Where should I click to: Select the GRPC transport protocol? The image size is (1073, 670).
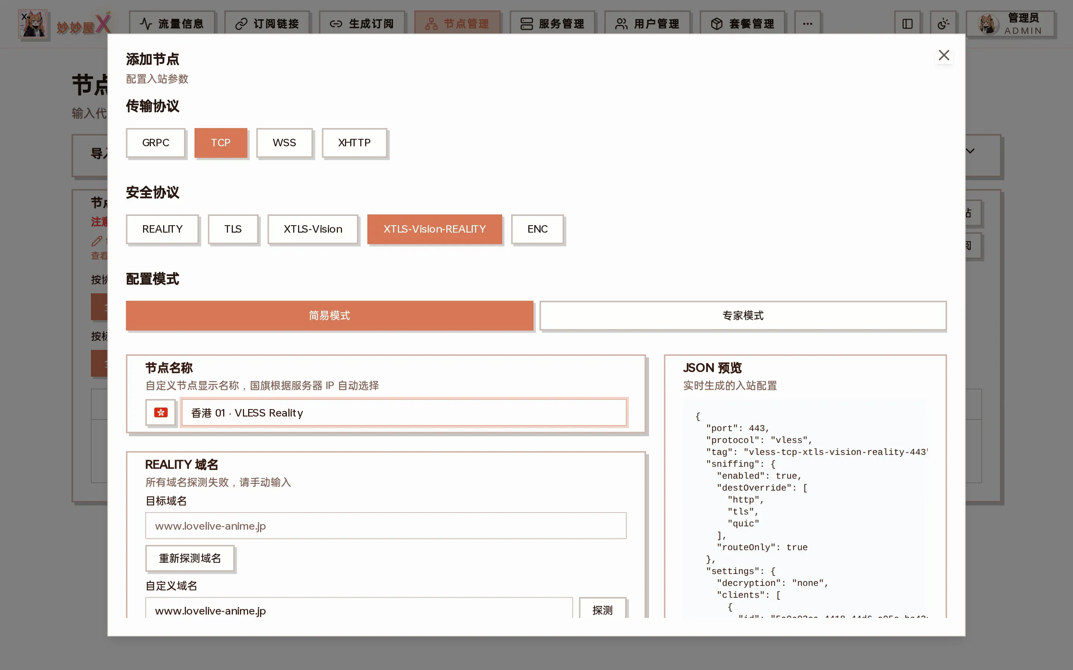156,143
